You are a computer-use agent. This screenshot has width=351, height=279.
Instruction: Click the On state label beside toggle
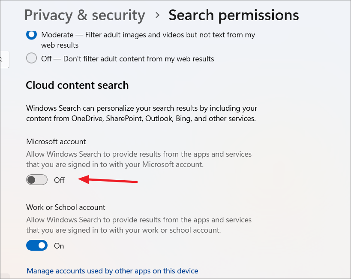[x=59, y=246]
